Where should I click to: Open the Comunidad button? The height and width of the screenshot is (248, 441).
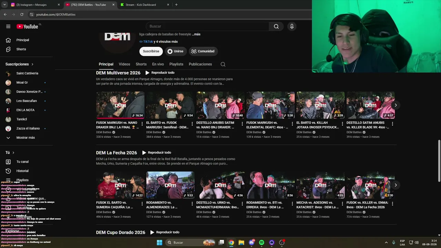[203, 51]
